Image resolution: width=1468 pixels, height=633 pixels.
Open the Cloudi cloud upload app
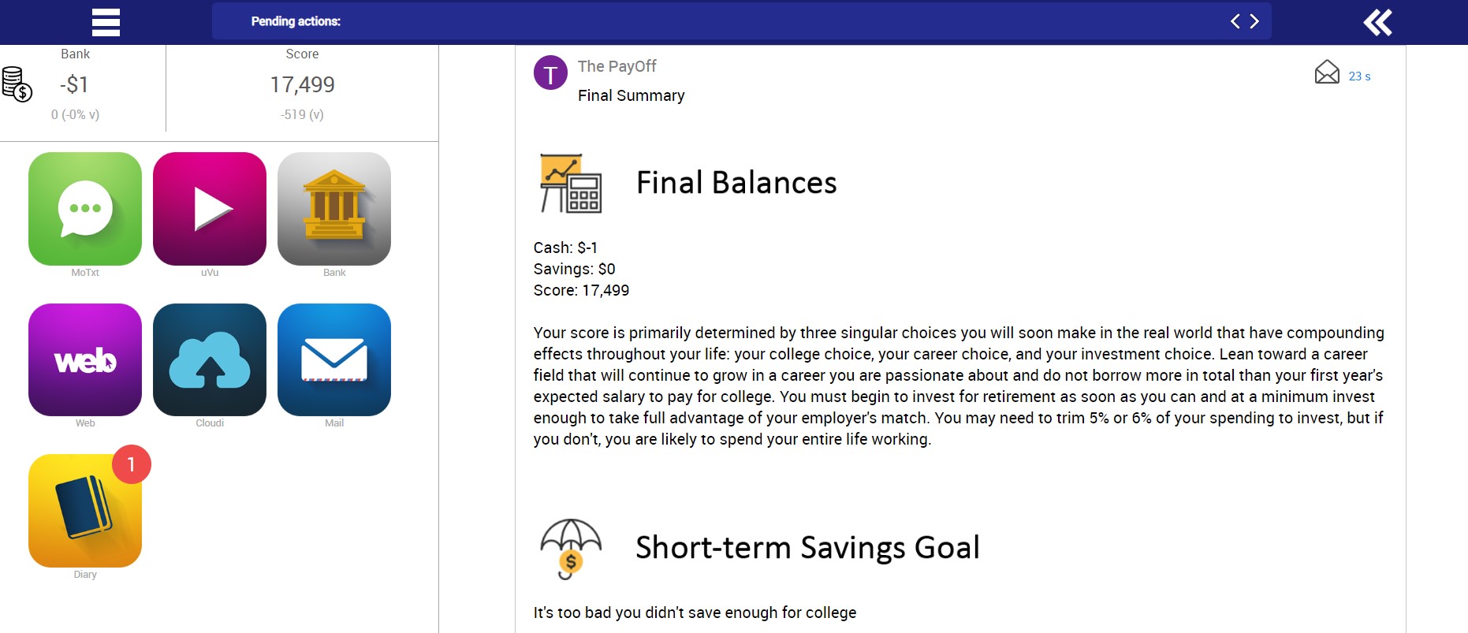pos(210,360)
